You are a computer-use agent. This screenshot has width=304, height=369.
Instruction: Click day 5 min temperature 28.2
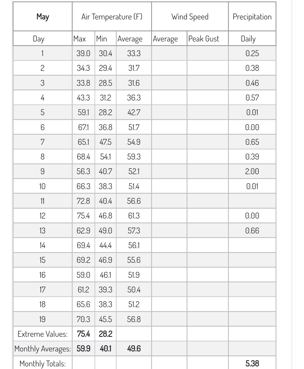[106, 112]
